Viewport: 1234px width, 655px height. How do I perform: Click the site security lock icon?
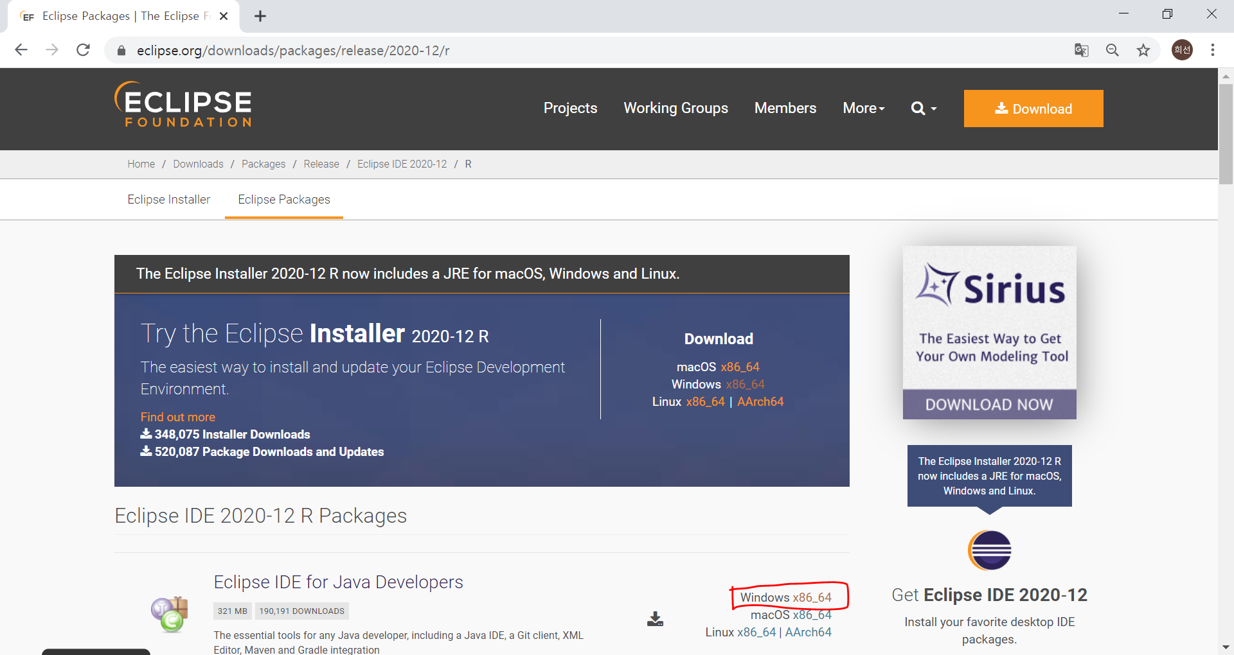point(121,50)
